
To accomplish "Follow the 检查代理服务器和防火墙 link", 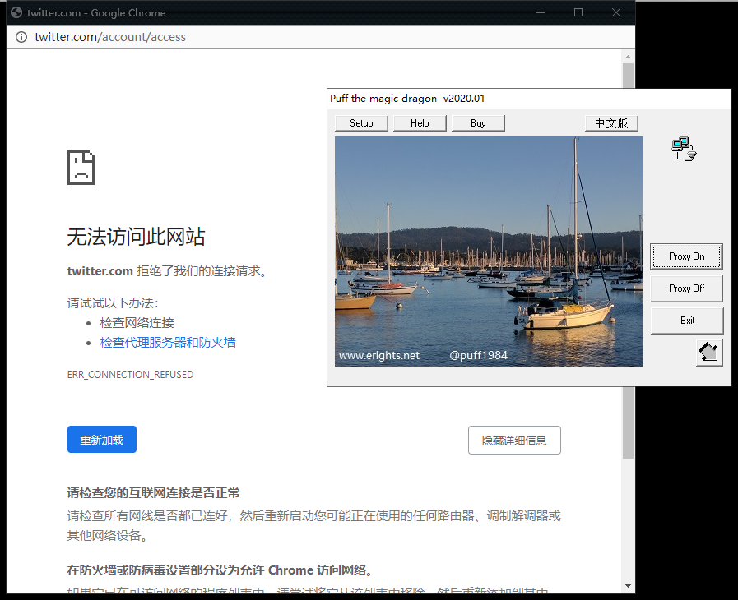I will coord(168,343).
